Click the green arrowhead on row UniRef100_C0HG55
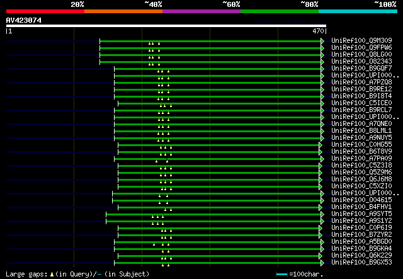The image size is (403, 279). click(321, 145)
